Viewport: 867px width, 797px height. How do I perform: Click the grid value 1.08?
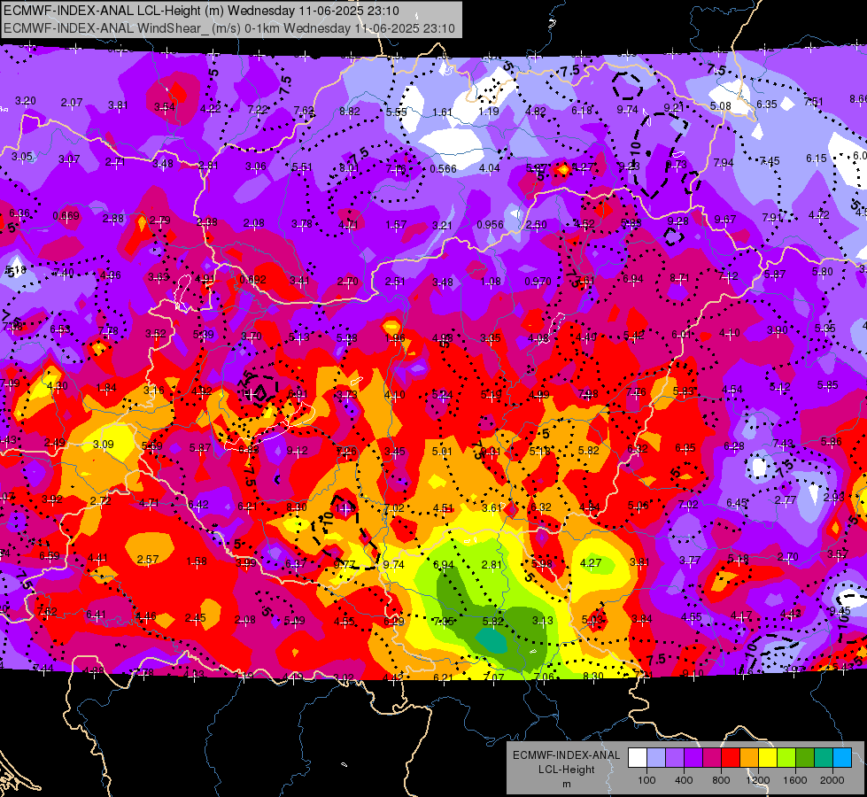tap(491, 282)
